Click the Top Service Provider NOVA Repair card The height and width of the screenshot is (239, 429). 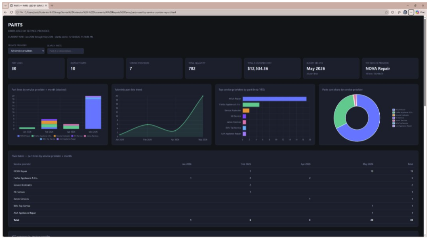coord(390,68)
